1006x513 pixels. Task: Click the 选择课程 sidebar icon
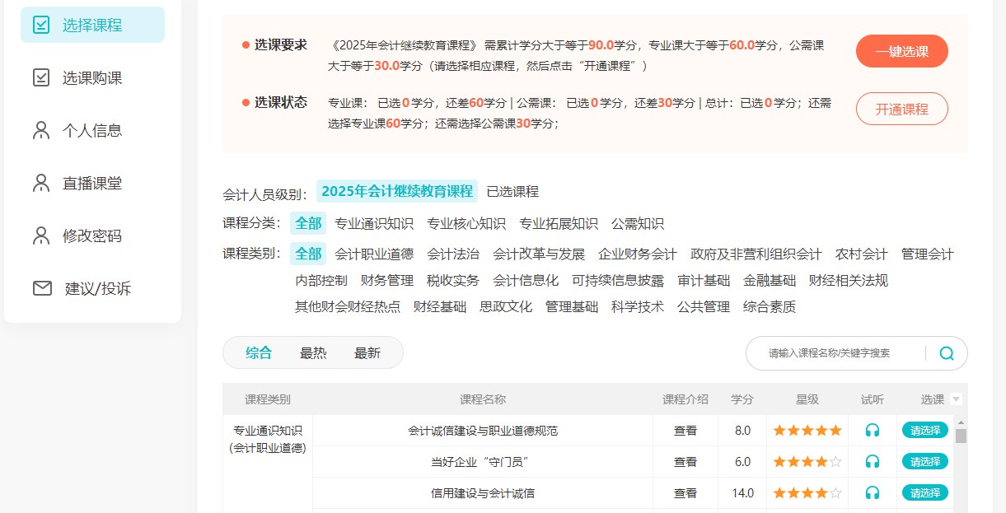(x=41, y=25)
